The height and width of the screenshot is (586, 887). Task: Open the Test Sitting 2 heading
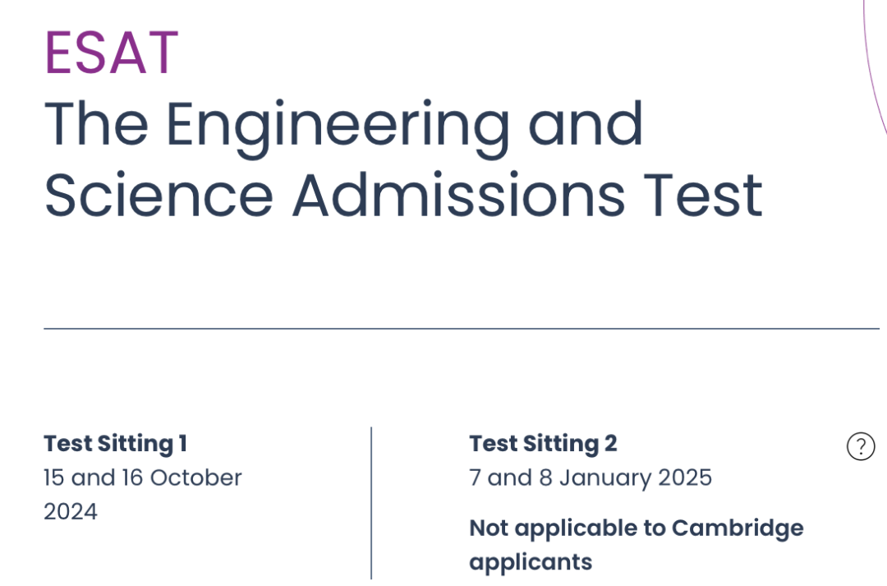pyautogui.click(x=543, y=443)
